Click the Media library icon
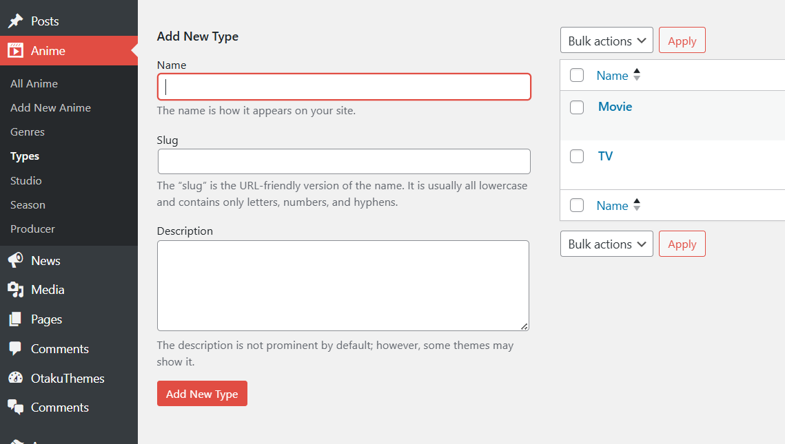The height and width of the screenshot is (444, 785). [15, 290]
